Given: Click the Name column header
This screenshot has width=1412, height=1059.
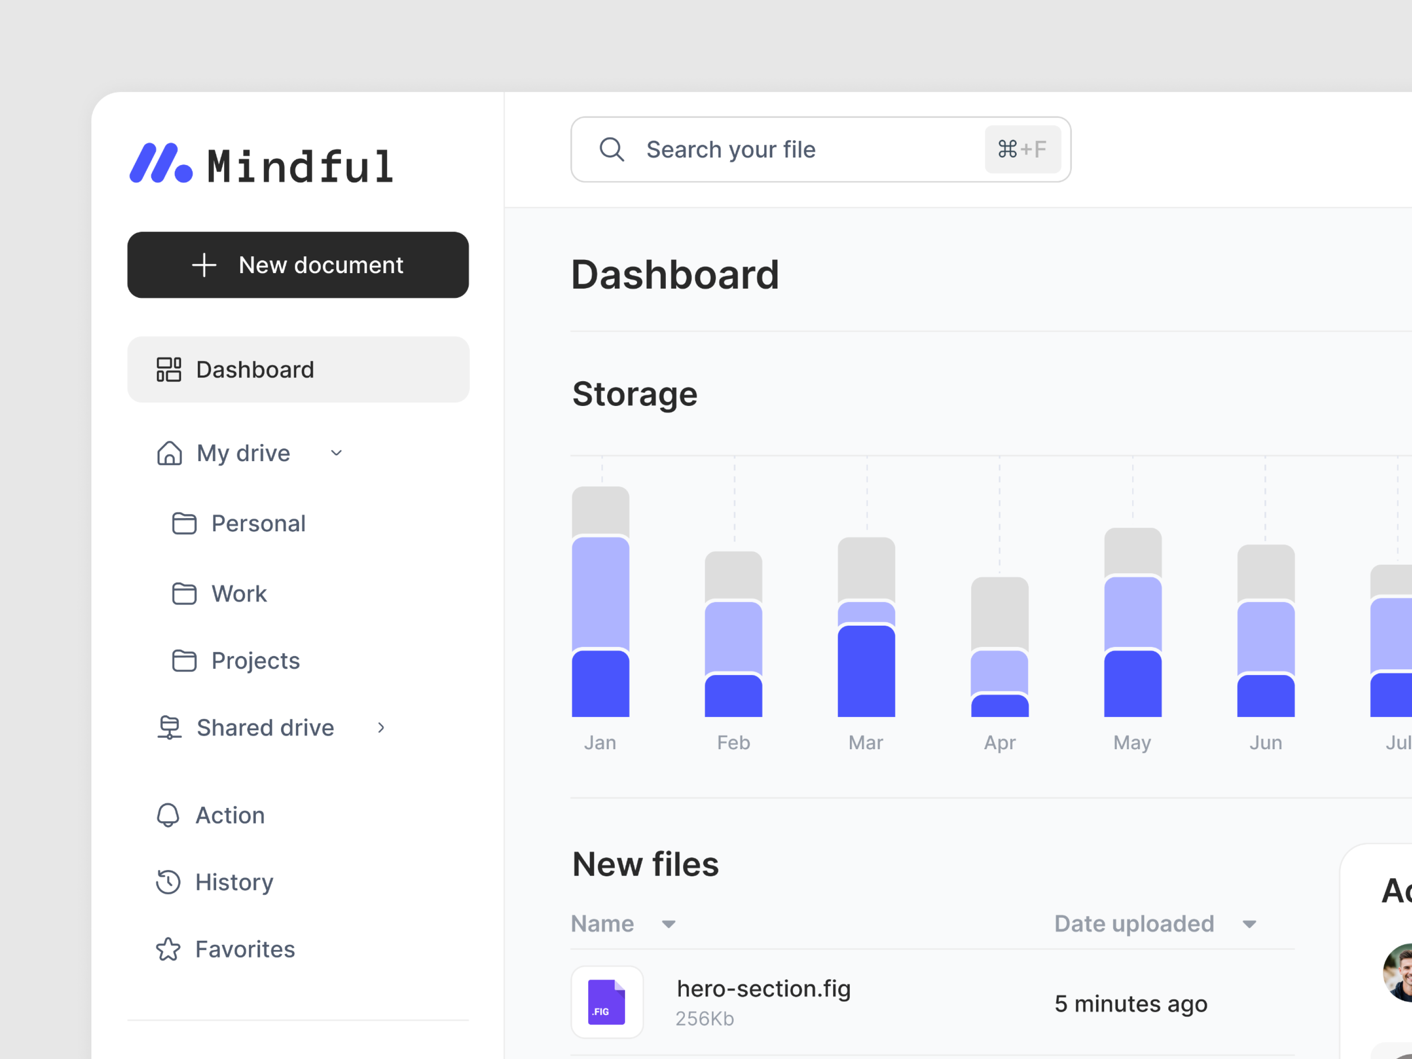Looking at the screenshot, I should pyautogui.click(x=603, y=924).
